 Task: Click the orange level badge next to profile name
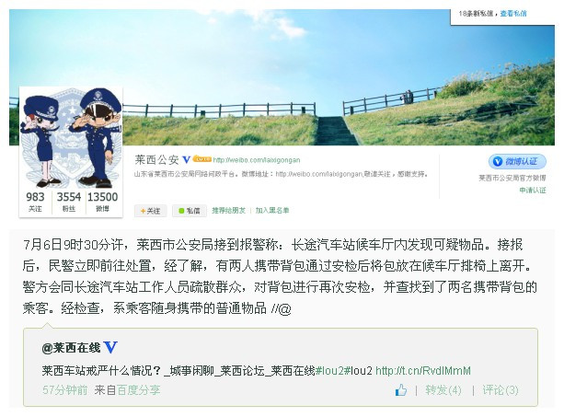(x=201, y=158)
